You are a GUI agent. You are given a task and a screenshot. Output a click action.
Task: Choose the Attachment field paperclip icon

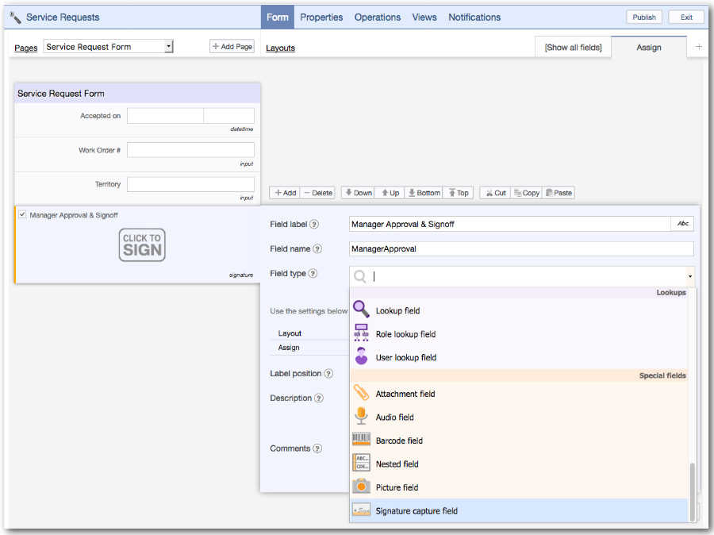(x=361, y=393)
